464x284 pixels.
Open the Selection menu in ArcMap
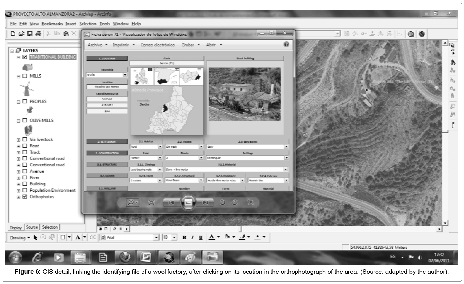(x=88, y=24)
